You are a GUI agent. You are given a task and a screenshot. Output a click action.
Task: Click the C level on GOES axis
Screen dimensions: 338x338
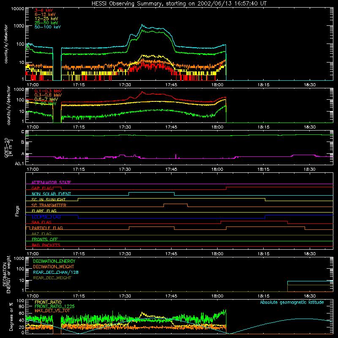[23, 132]
